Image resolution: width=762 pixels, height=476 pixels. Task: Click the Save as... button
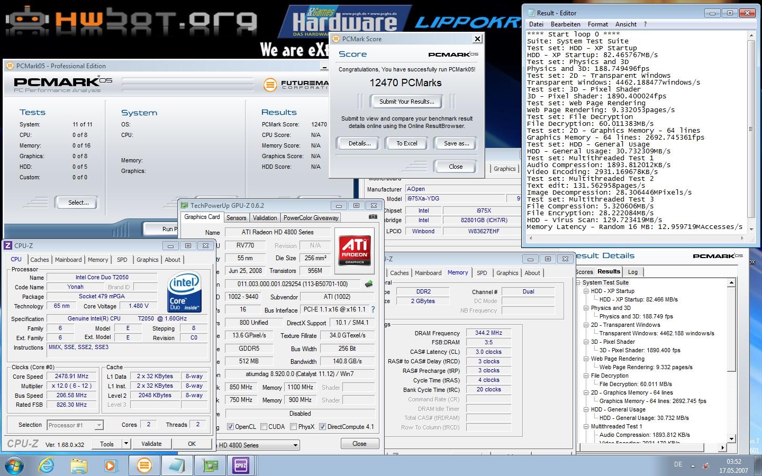(456, 143)
